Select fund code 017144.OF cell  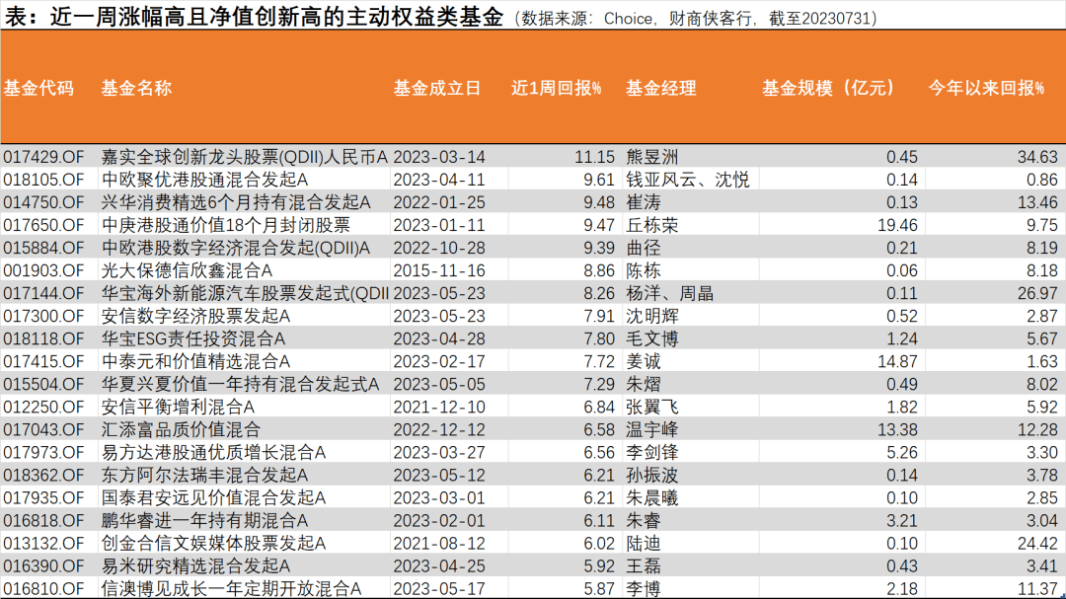pos(44,293)
